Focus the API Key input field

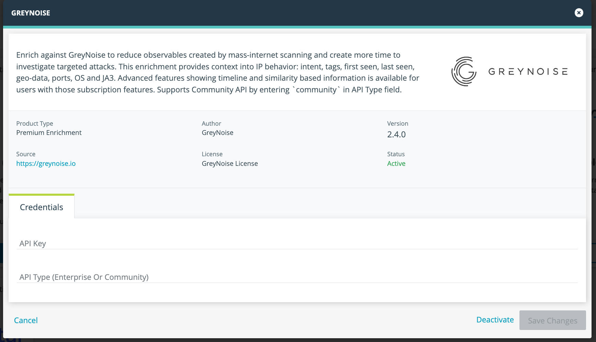coord(297,243)
